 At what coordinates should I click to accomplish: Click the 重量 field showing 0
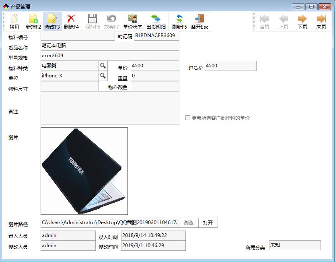155,76
